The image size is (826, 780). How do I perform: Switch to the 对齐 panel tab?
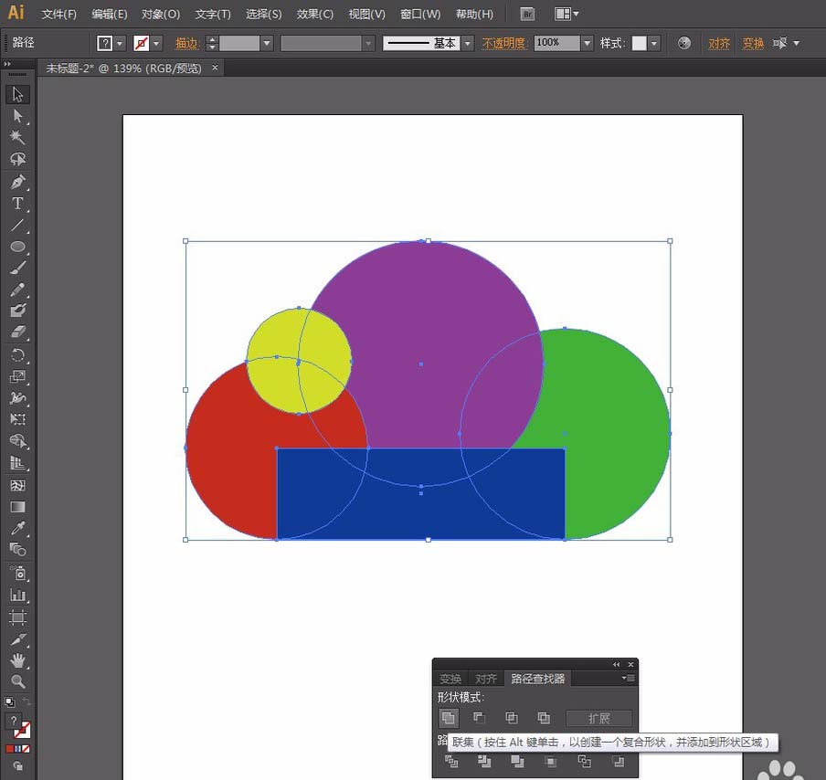(486, 679)
